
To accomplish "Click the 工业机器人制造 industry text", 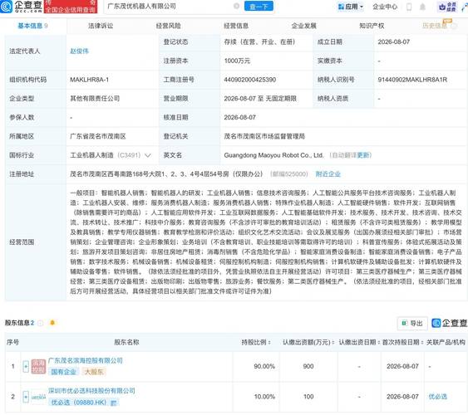I will [91, 155].
